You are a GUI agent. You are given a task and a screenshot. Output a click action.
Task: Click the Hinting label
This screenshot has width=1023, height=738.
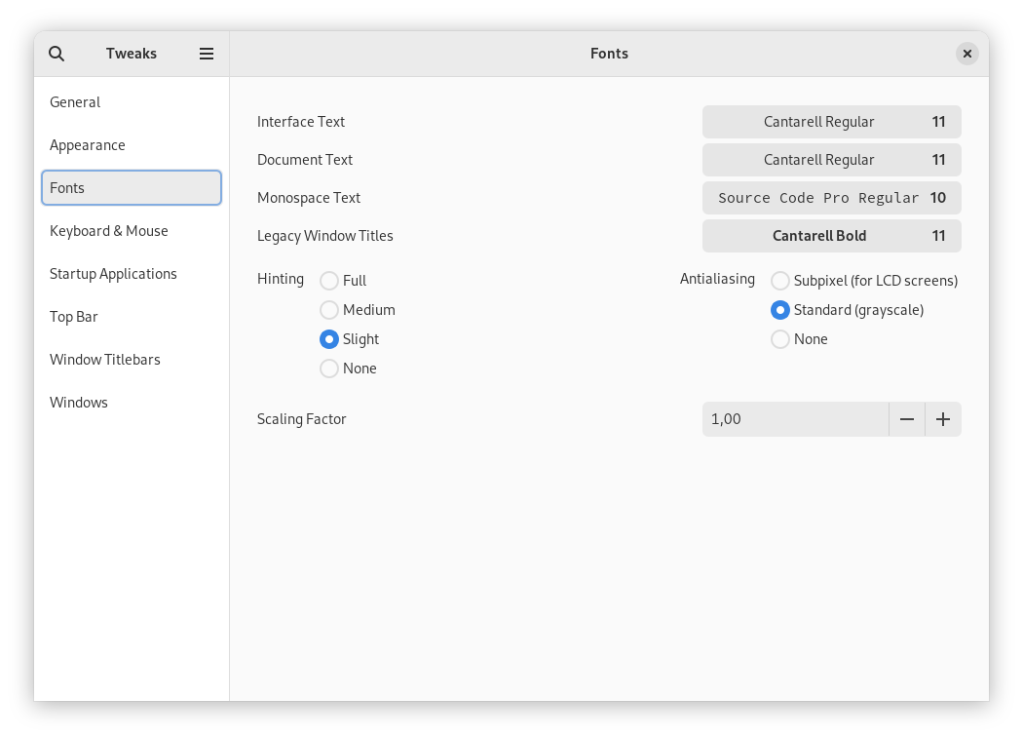(281, 280)
